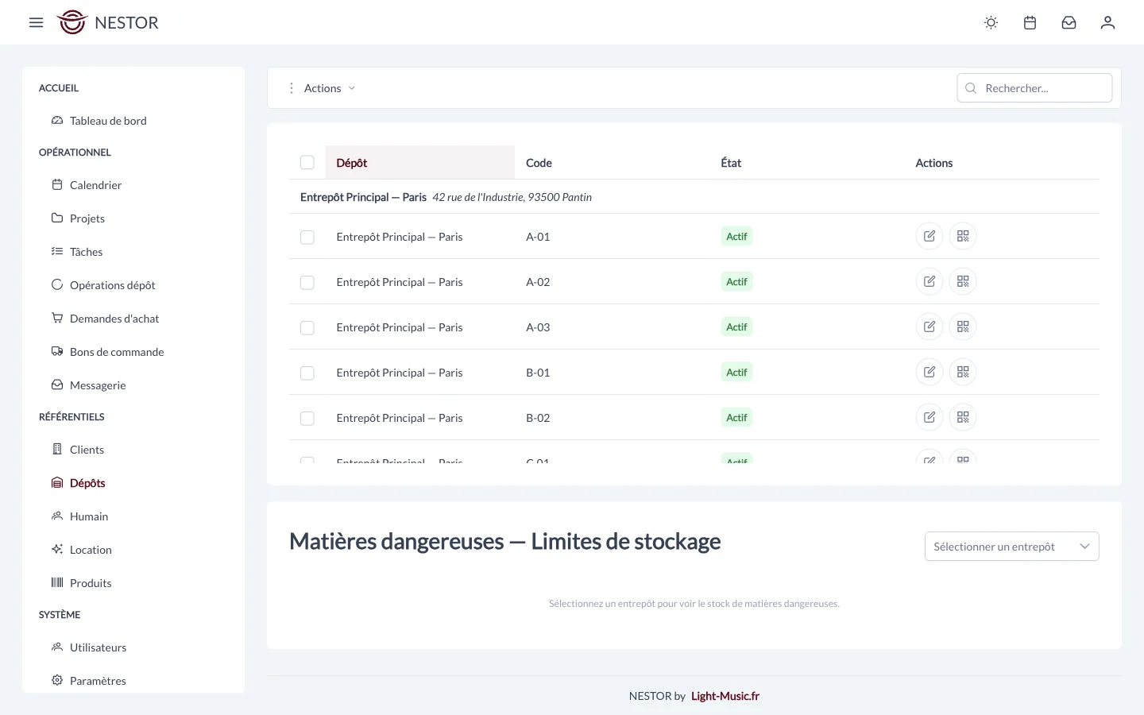Open the user profile icon
The image size is (1144, 715).
coord(1107,22)
